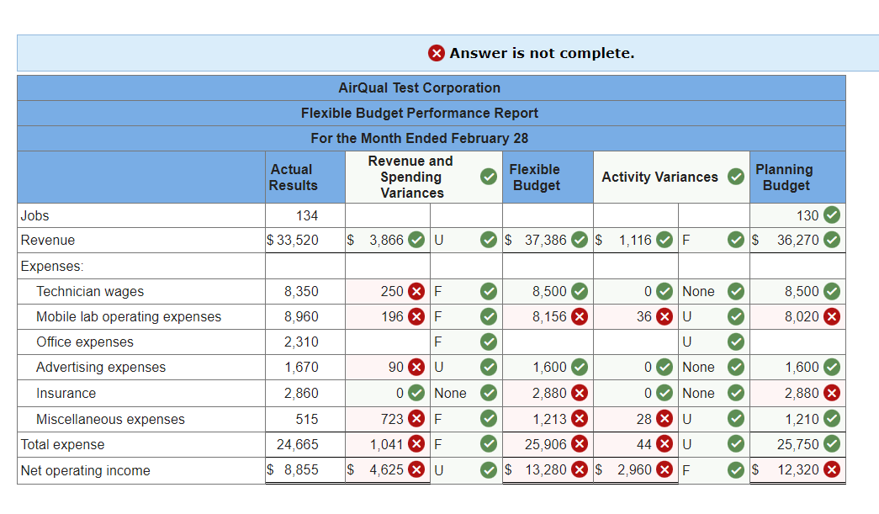Open the Revenue spending variance U dropdown

(x=466, y=240)
